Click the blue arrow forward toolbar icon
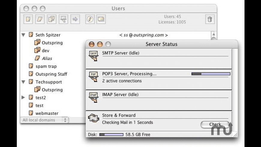The height and width of the screenshot is (147, 261). point(75,19)
